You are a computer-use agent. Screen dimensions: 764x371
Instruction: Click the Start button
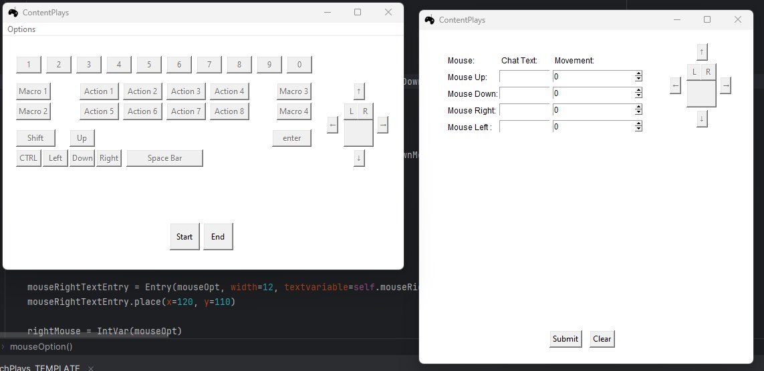(184, 237)
